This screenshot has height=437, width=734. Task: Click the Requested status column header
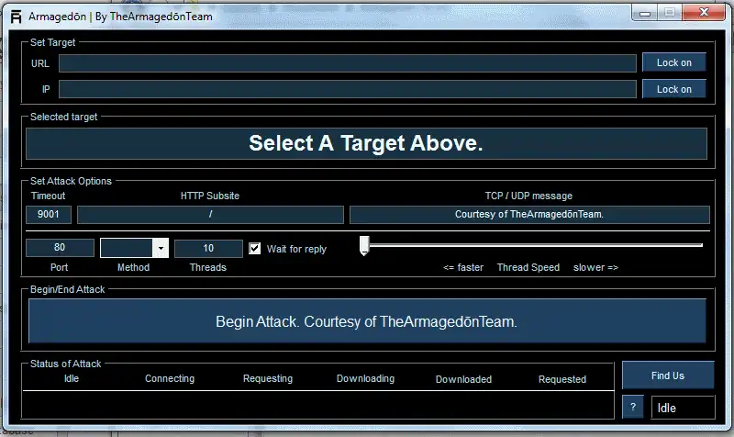pyautogui.click(x=562, y=379)
